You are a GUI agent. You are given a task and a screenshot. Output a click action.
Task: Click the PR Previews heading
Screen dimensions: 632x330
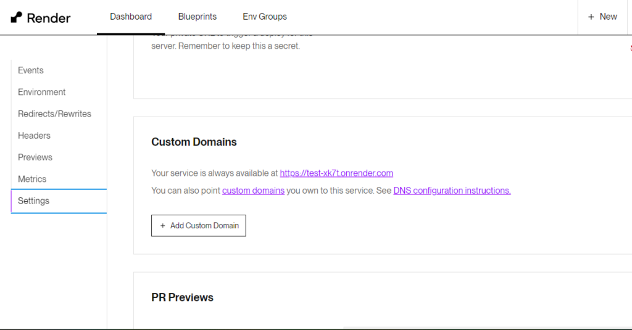[x=182, y=297]
